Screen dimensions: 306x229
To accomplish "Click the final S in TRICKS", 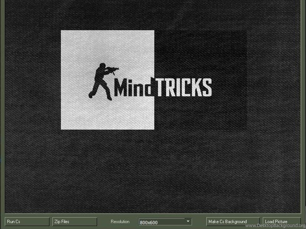I will point(207,87).
